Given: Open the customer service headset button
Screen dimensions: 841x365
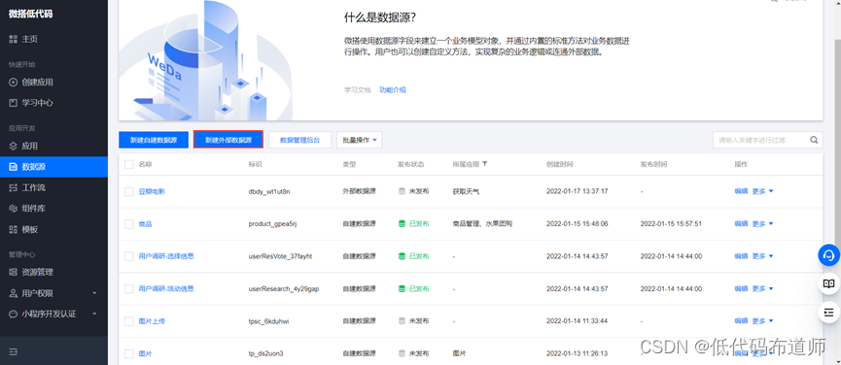Looking at the screenshot, I should click(x=828, y=254).
